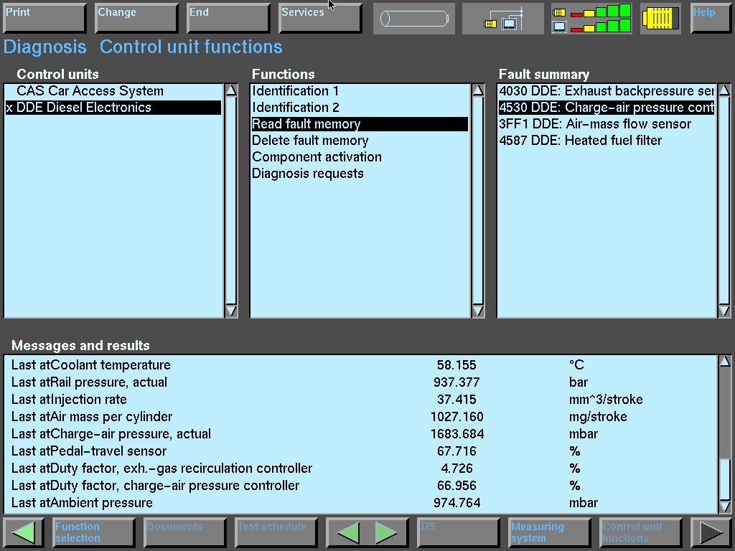This screenshot has height=551, width=735.
Task: Select DDE Diesel Electronics control unit
Action: point(84,108)
